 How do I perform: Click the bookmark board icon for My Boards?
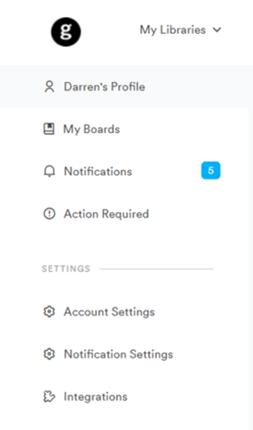(x=49, y=129)
